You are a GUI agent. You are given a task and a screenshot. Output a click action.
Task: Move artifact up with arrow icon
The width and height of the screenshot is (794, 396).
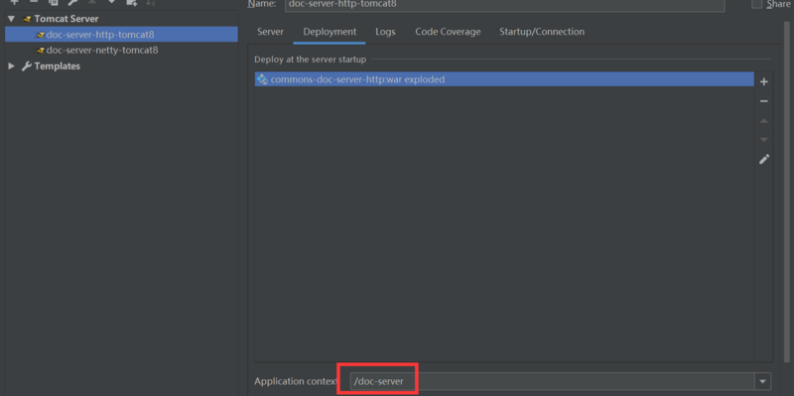coord(764,121)
